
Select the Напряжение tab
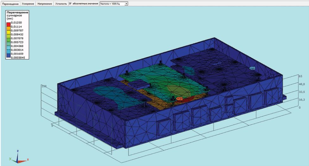45,4
